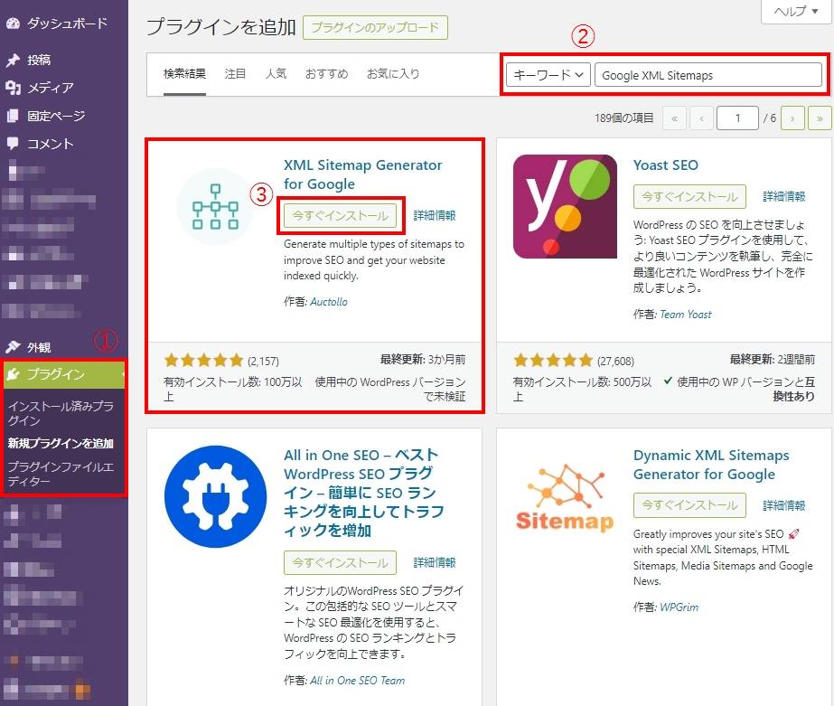Switch to the 人気 tab
The image size is (834, 706).
tap(276, 74)
